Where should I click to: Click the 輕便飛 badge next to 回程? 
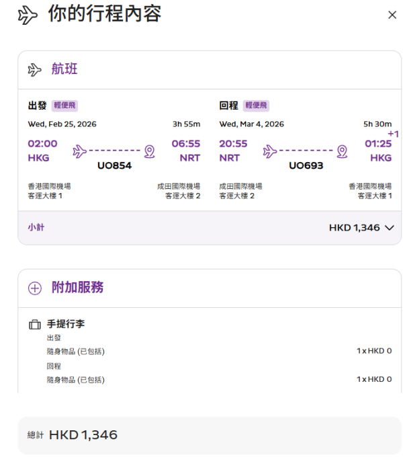256,106
